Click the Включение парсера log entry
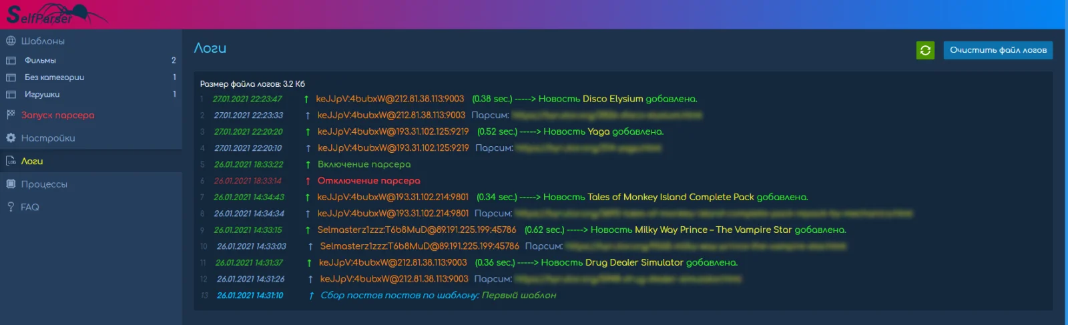 tap(364, 164)
